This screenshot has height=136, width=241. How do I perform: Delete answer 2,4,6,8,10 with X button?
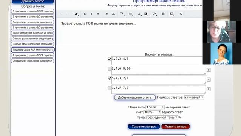pos(209,70)
